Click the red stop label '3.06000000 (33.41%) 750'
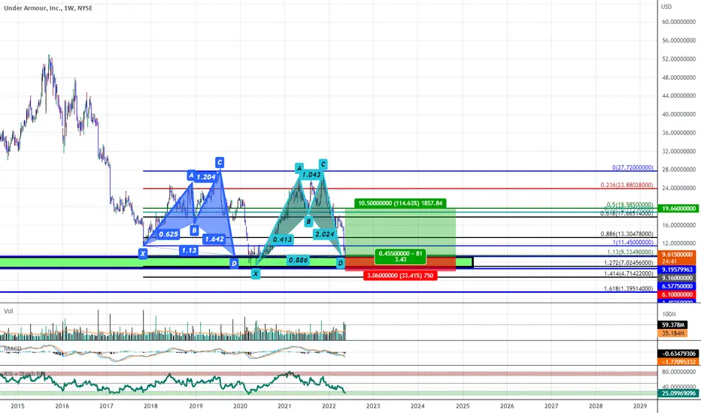Viewport: 701px width, 413px height. [400, 276]
